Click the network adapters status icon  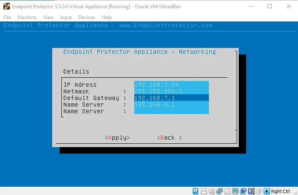pos(220,191)
